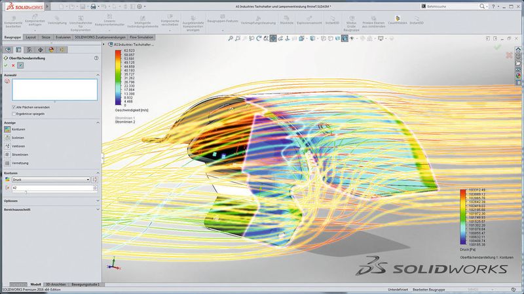The image size is (524, 294).
Task: Click the Verknüpfung tool in ribbon
Action: [57, 21]
